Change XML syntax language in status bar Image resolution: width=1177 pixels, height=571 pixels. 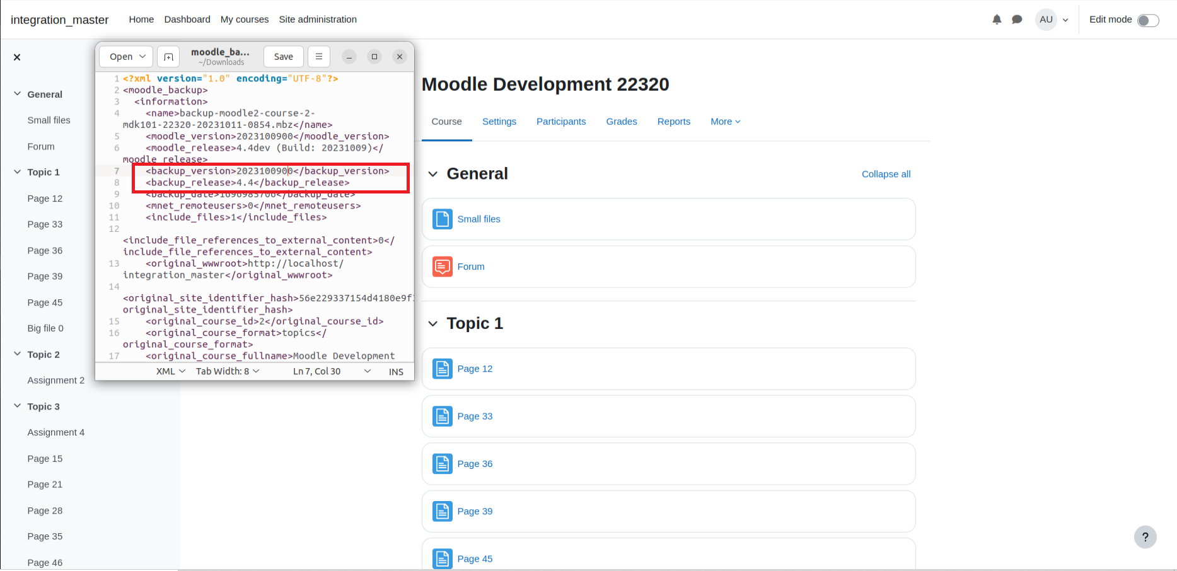click(x=171, y=372)
